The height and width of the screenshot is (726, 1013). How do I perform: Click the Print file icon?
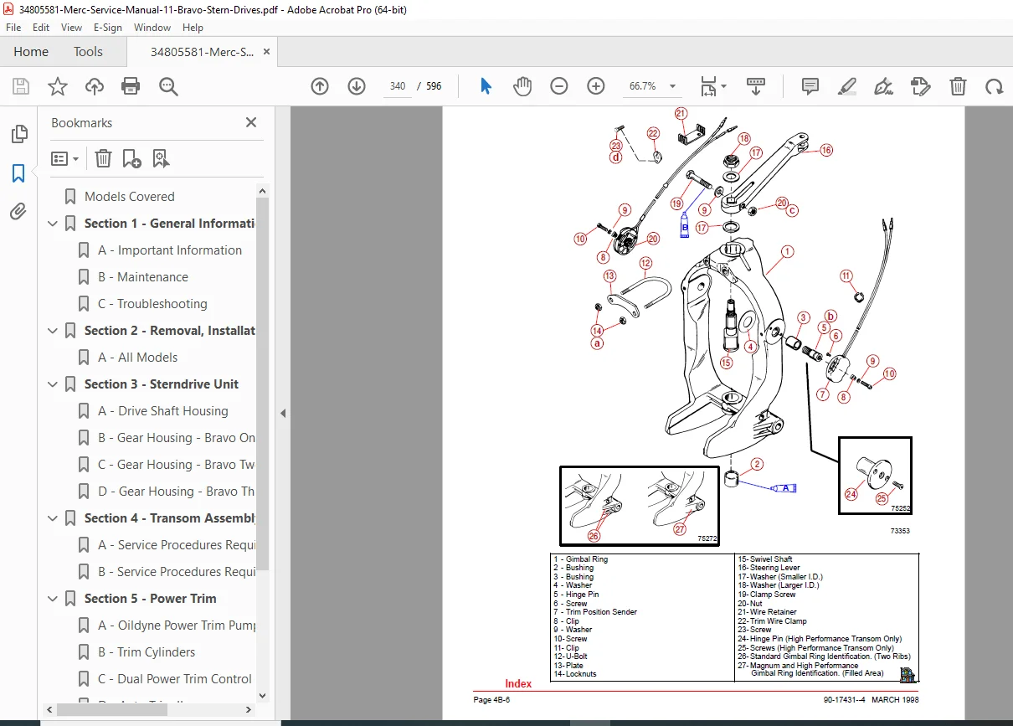[131, 86]
